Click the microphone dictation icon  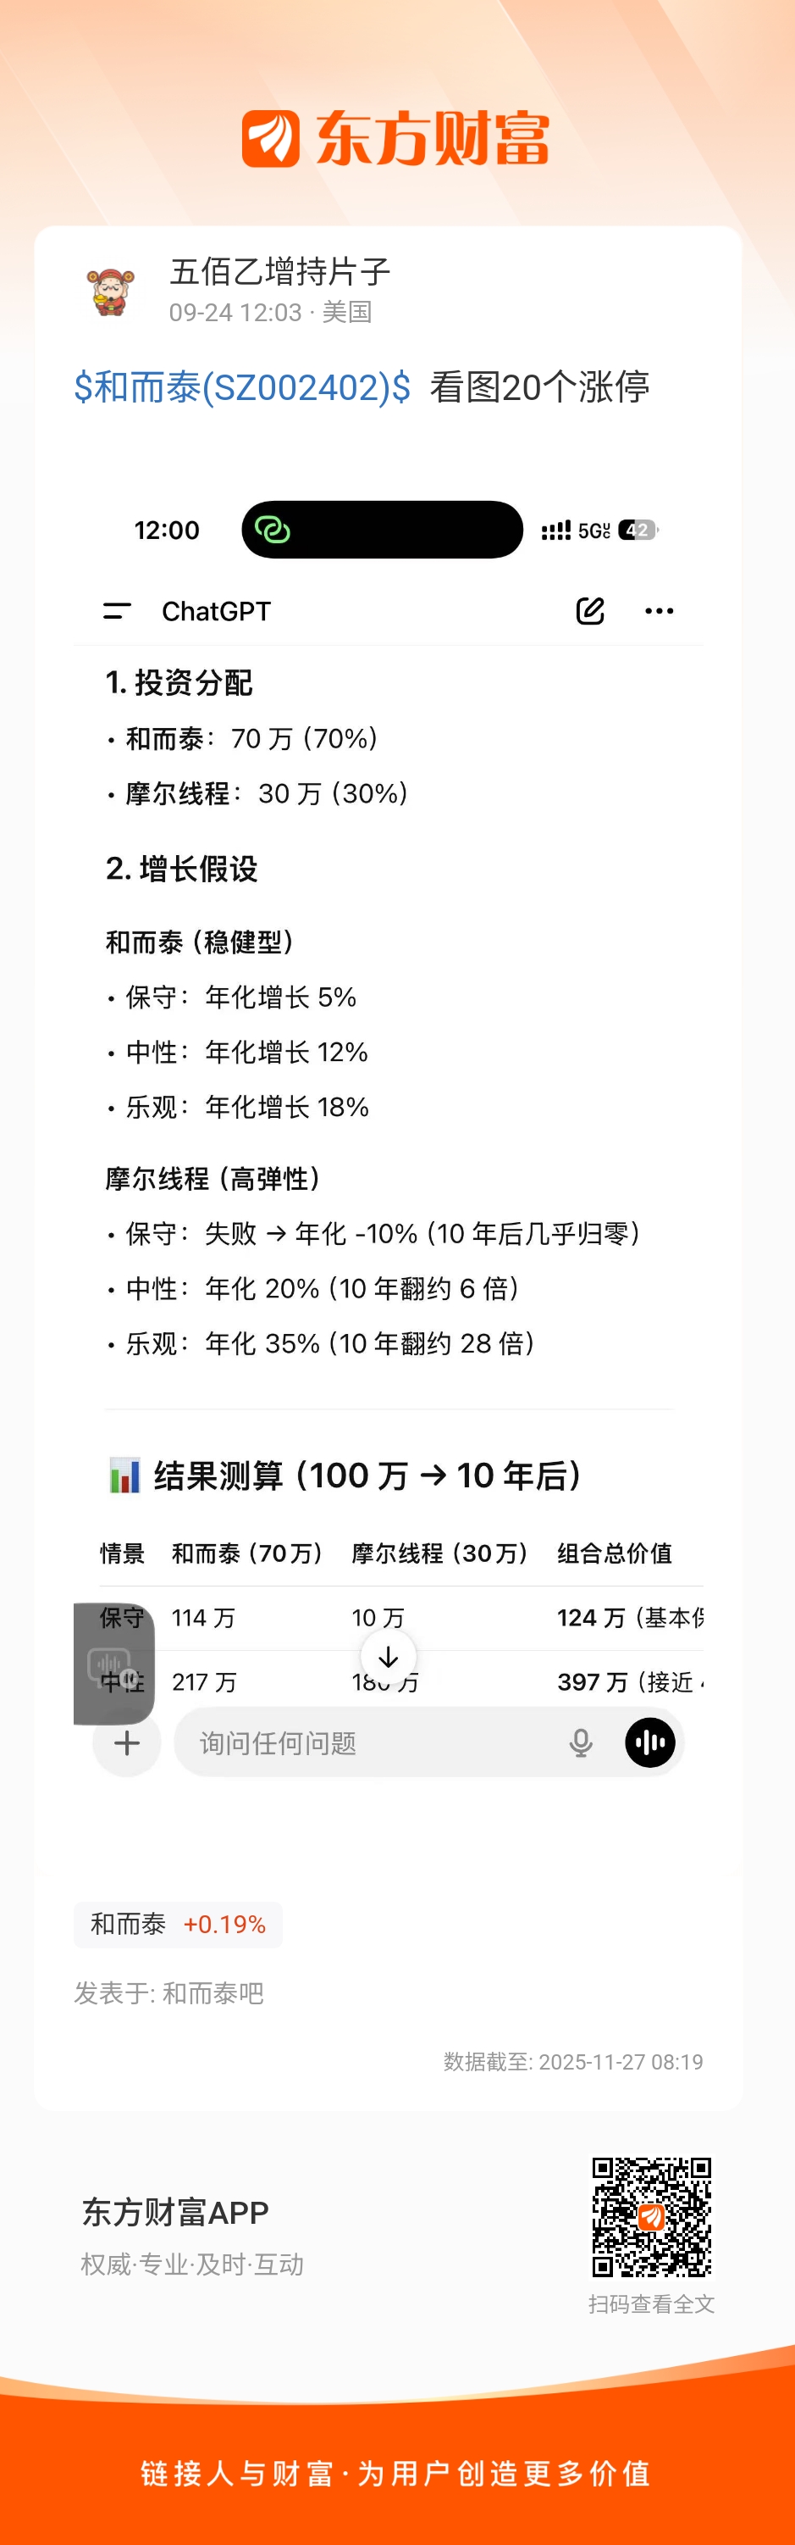581,1742
